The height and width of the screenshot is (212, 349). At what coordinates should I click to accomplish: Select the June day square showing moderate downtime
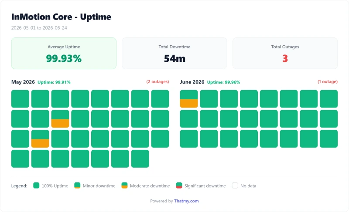click(189, 99)
